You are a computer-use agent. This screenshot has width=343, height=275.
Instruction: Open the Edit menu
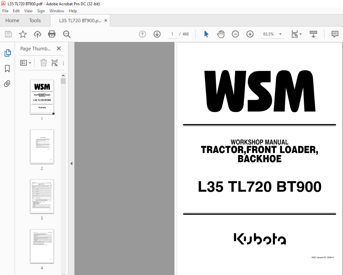coord(16,11)
